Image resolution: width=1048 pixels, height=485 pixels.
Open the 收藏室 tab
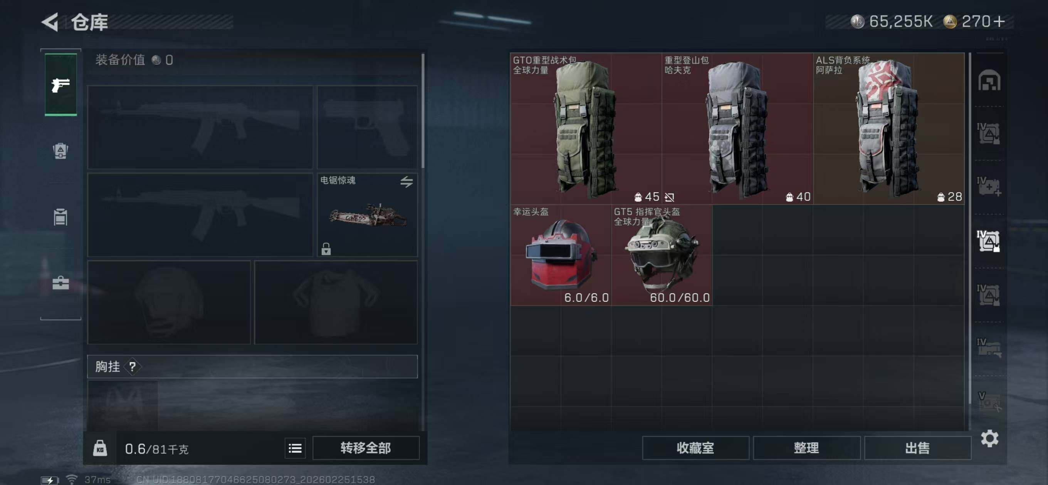(x=695, y=448)
